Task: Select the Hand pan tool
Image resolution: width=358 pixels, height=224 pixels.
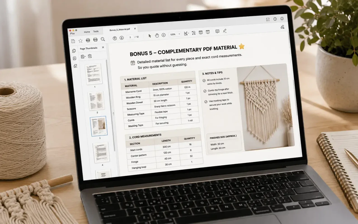Action: [157, 35]
